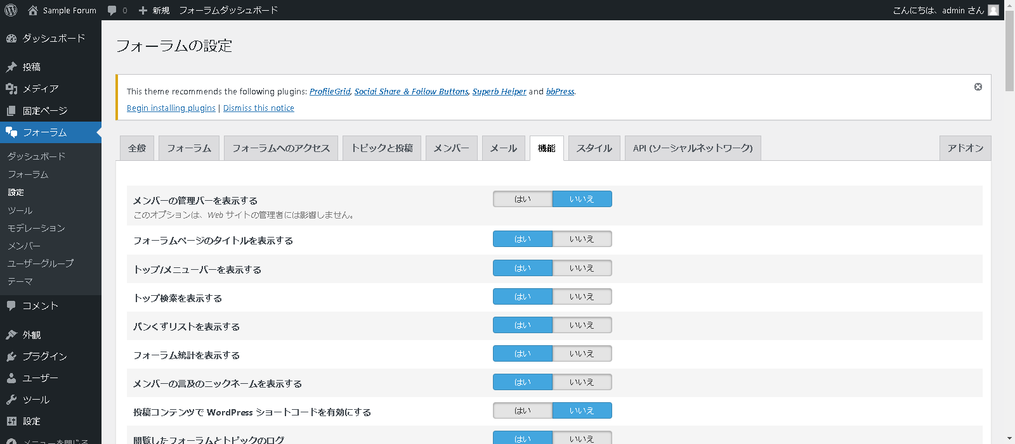Open the アドオン tab
The image size is (1015, 444).
click(x=966, y=148)
